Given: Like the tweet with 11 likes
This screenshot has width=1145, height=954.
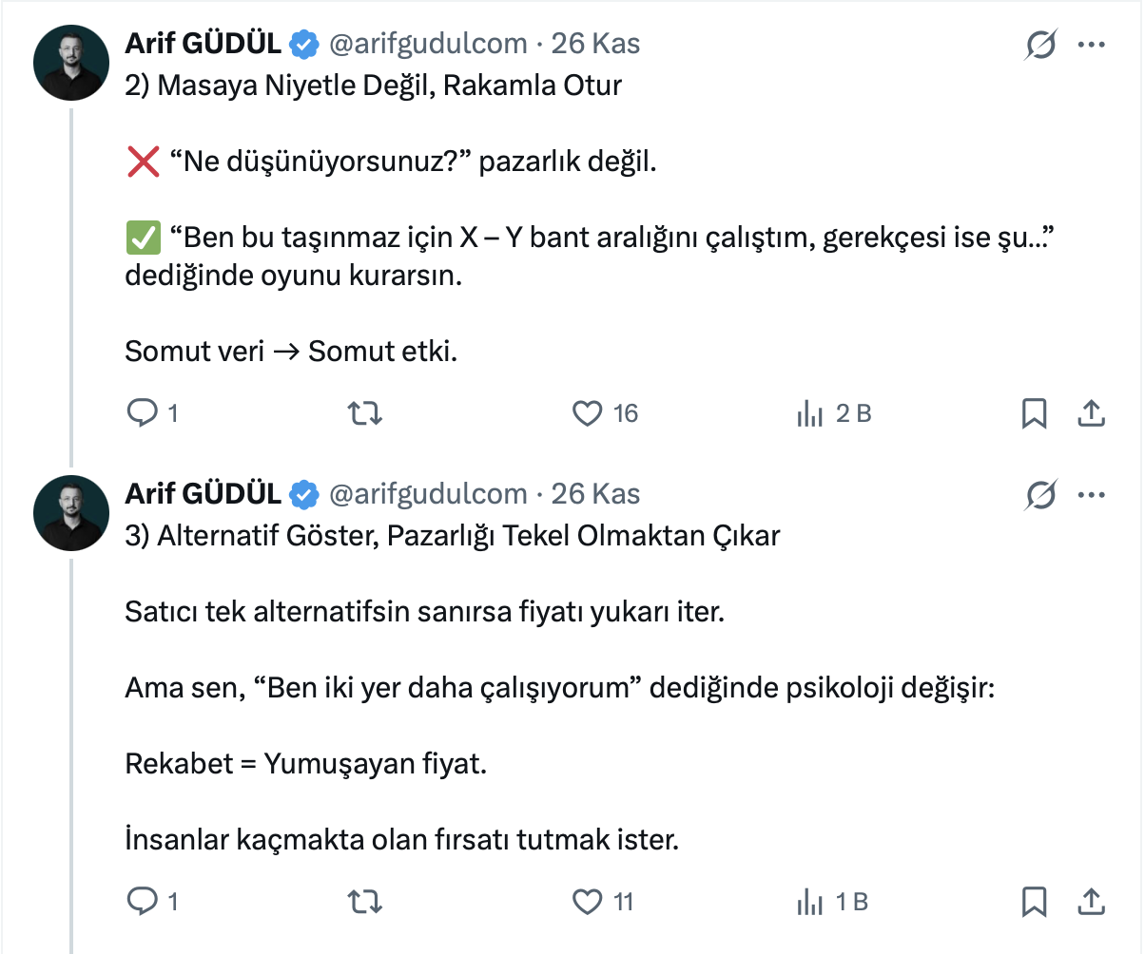Looking at the screenshot, I should tap(589, 901).
